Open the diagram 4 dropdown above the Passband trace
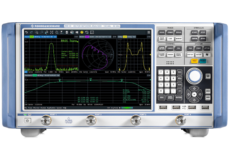 [149, 75]
